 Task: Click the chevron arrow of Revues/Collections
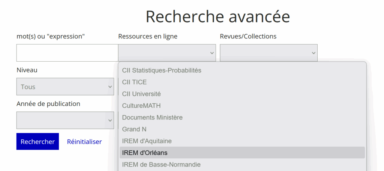point(313,53)
